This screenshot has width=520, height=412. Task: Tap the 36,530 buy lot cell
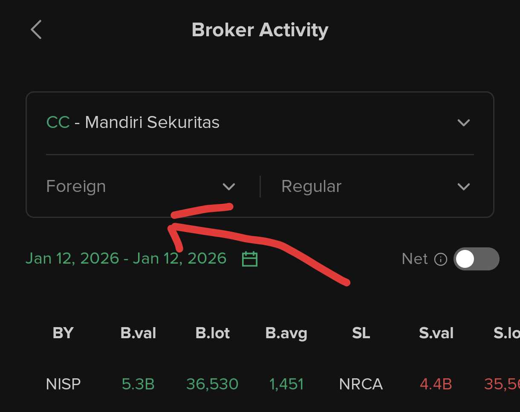[212, 384]
